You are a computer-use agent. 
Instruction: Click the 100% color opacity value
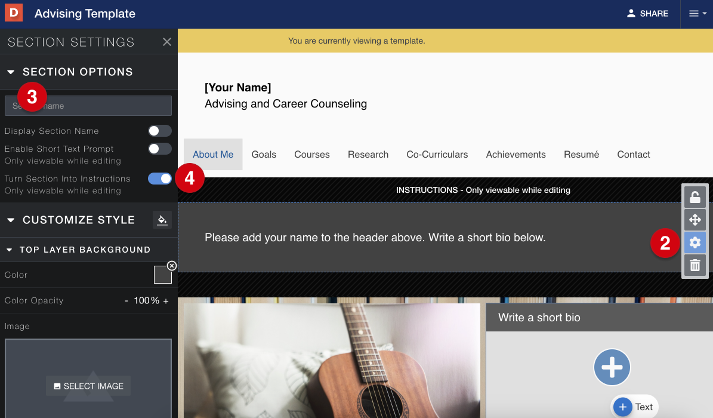(146, 301)
